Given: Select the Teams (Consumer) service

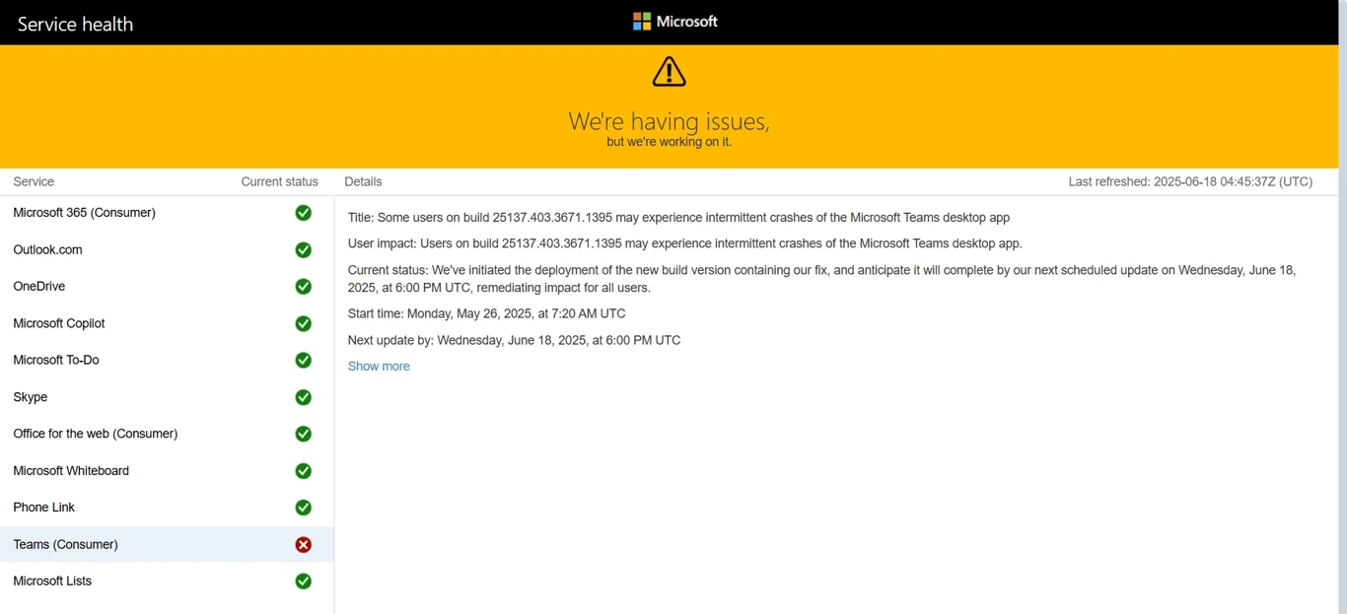Looking at the screenshot, I should click(167, 545).
